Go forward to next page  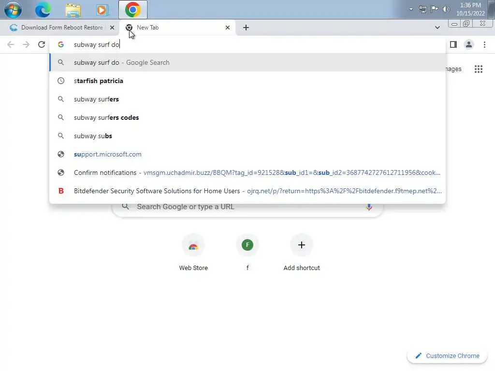click(26, 44)
